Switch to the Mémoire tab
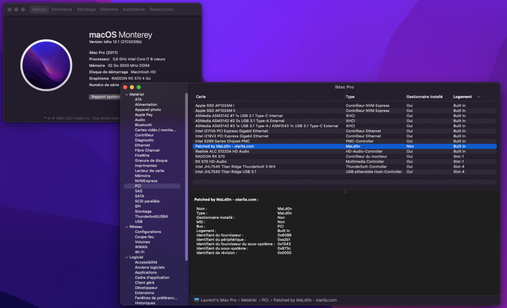The height and width of the screenshot is (308, 507). point(109,10)
